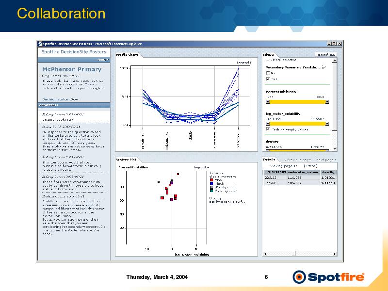Select the Filters tab
388x291 pixels.
(269, 55)
